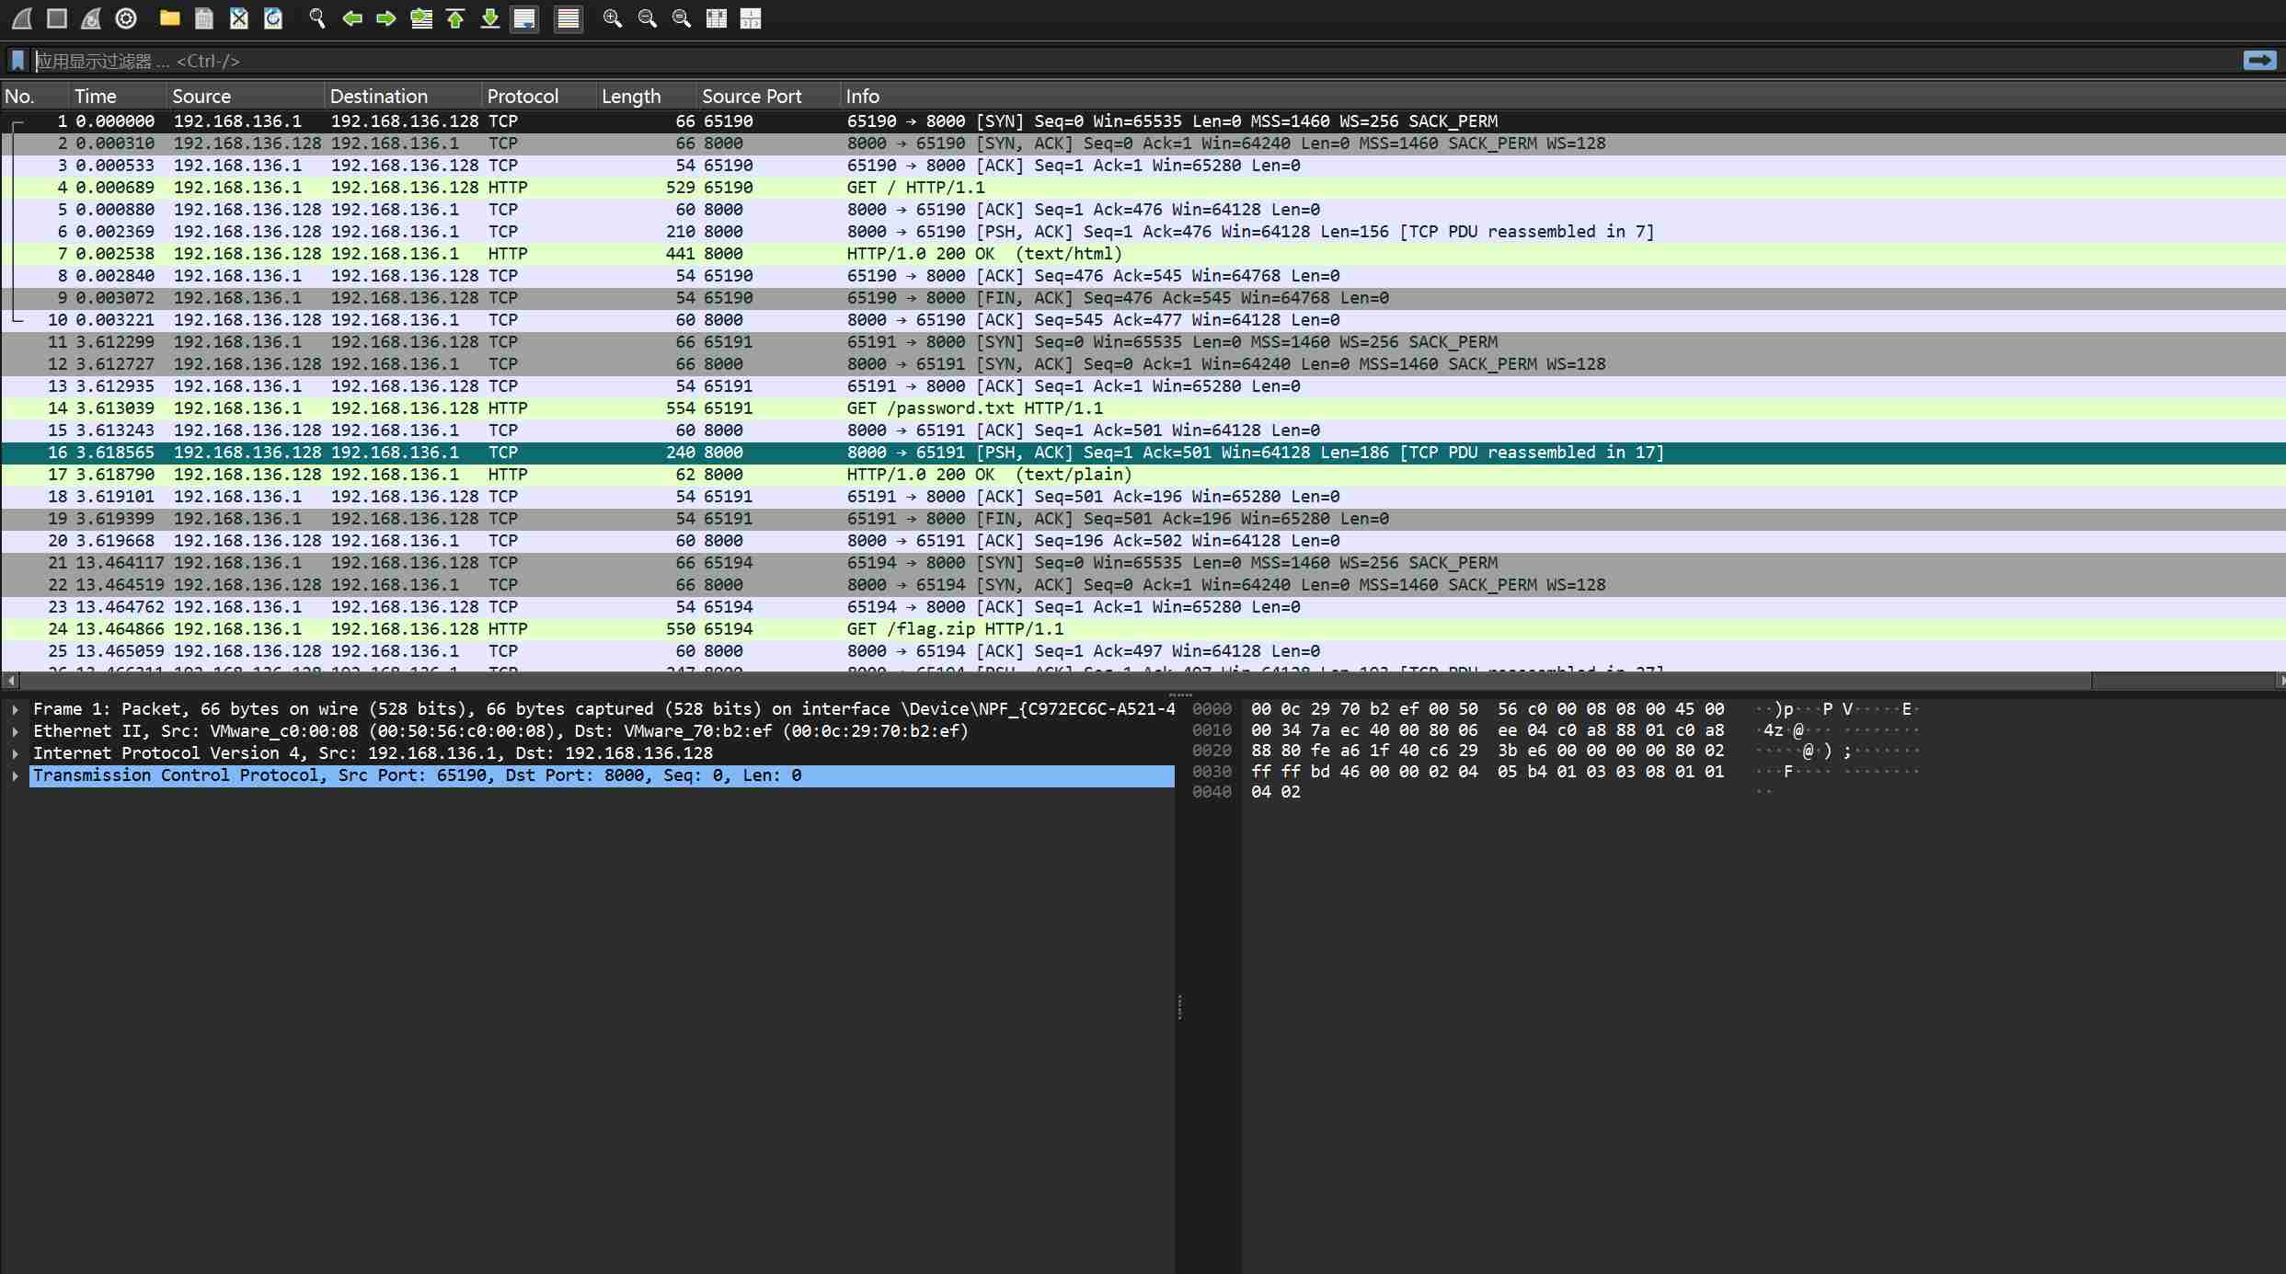This screenshot has width=2286, height=1274.
Task: Click the Source Port column header
Action: click(x=752, y=97)
